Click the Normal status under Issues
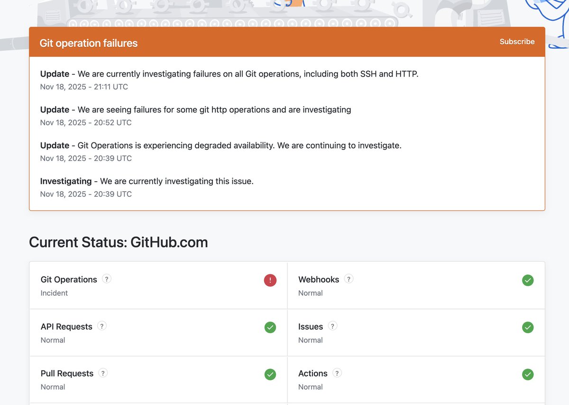569x405 pixels. [x=311, y=340]
